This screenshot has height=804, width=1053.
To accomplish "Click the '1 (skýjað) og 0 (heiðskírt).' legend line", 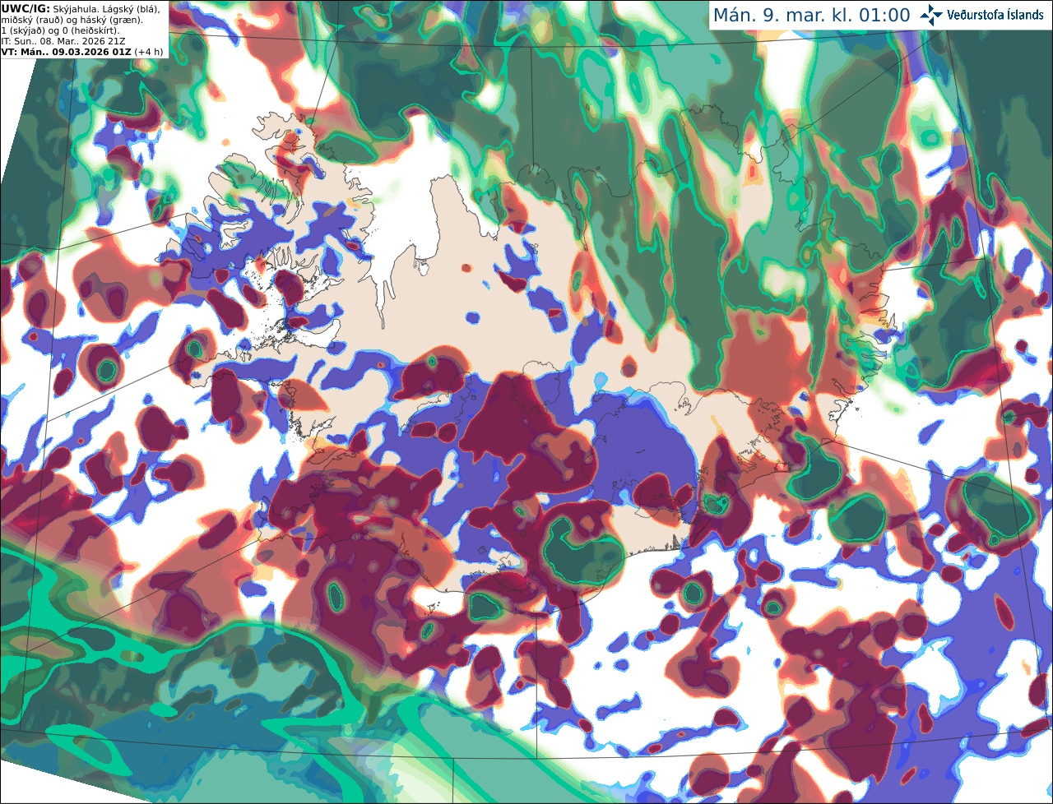I will [60, 30].
